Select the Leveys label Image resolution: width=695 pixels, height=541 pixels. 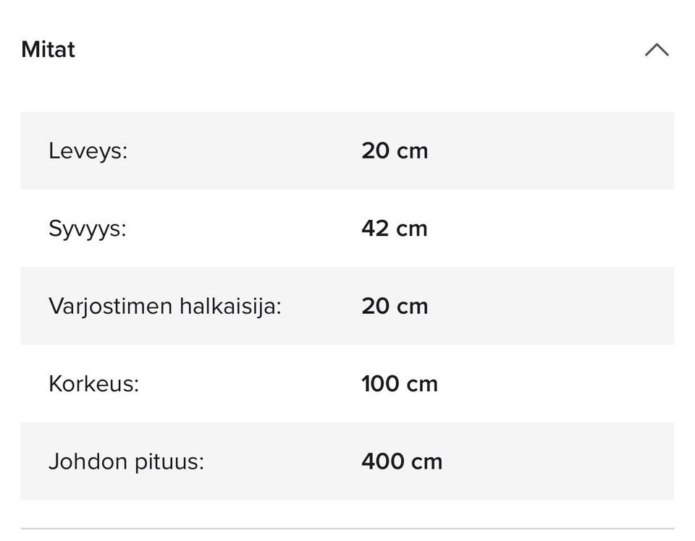[x=88, y=151]
